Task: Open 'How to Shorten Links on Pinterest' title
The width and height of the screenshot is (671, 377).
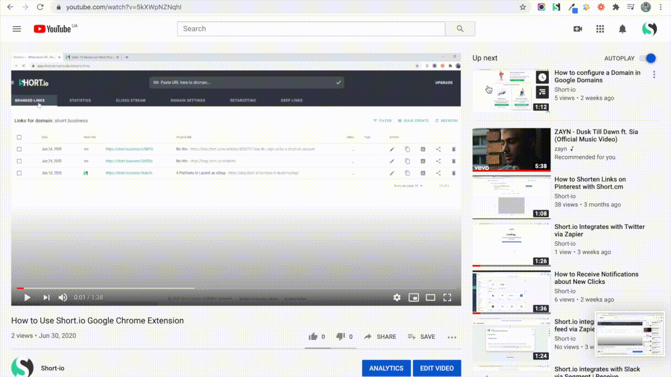Action: pyautogui.click(x=590, y=183)
